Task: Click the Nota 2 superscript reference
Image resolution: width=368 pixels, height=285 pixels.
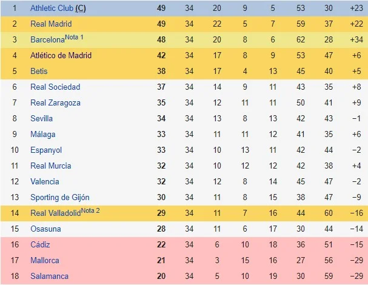Action: pos(90,210)
